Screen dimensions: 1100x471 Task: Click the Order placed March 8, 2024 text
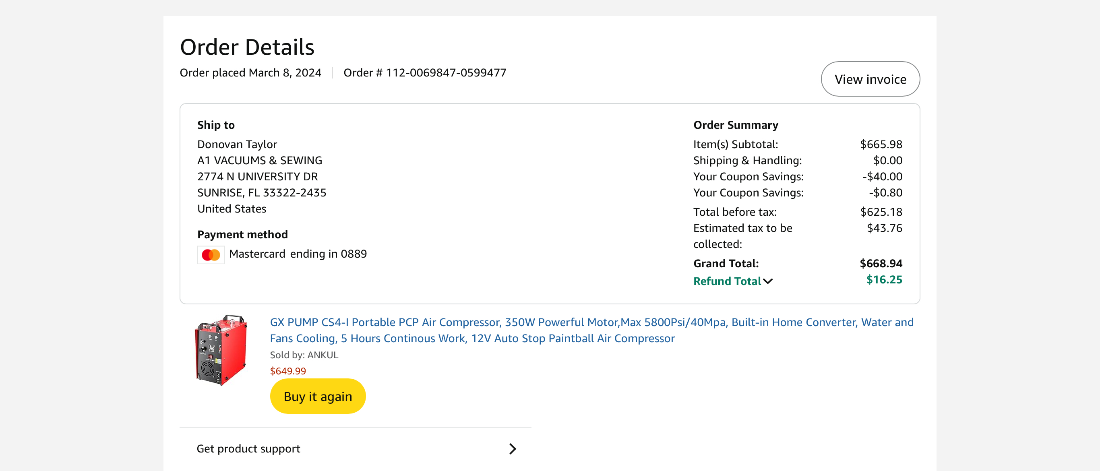250,72
